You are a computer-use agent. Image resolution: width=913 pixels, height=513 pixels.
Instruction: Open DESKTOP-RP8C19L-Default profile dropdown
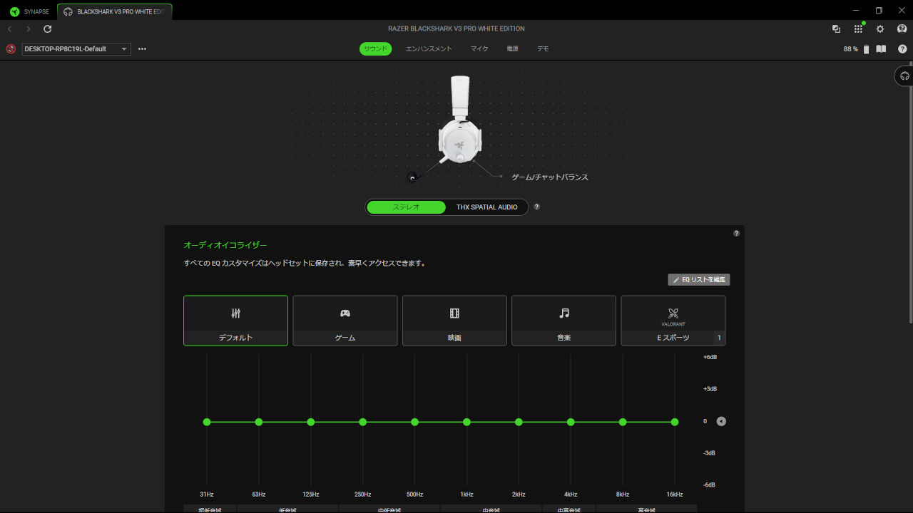(76, 49)
